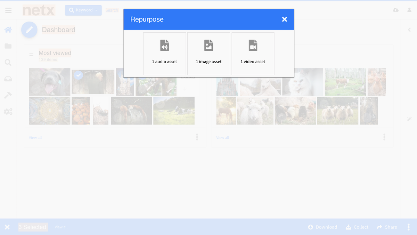Open System settings gears icon
417x235 pixels.
click(x=8, y=112)
